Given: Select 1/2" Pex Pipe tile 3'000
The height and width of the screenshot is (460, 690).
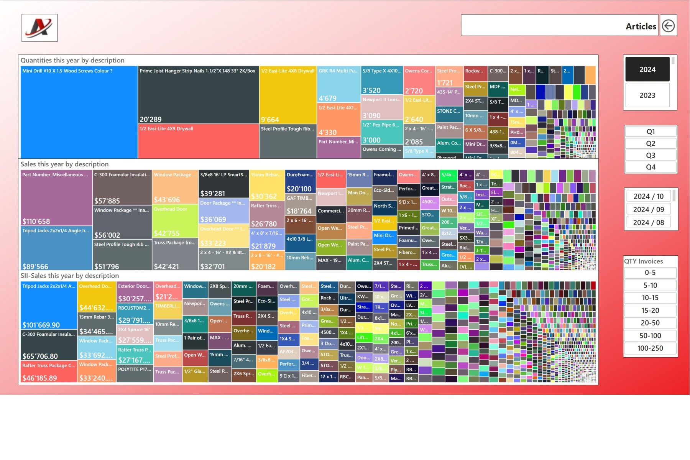Looking at the screenshot, I should click(x=382, y=132).
